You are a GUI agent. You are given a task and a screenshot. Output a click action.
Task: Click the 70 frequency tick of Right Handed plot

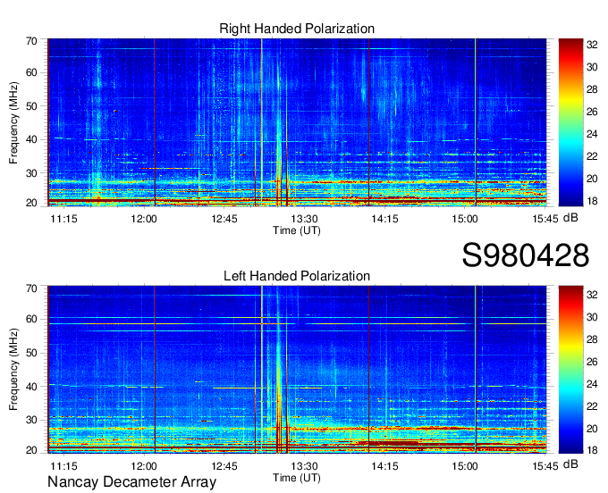pyautogui.click(x=31, y=41)
